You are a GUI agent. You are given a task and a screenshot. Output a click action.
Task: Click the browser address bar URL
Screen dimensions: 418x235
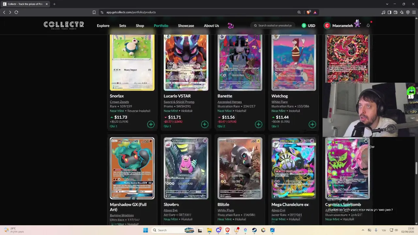coord(131,12)
